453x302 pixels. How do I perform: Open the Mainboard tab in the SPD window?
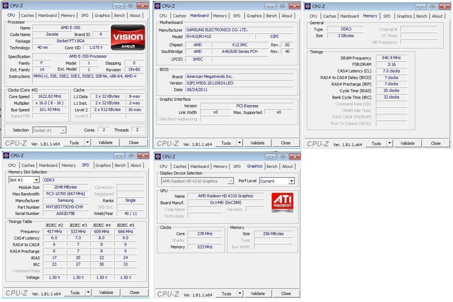tap(48, 165)
